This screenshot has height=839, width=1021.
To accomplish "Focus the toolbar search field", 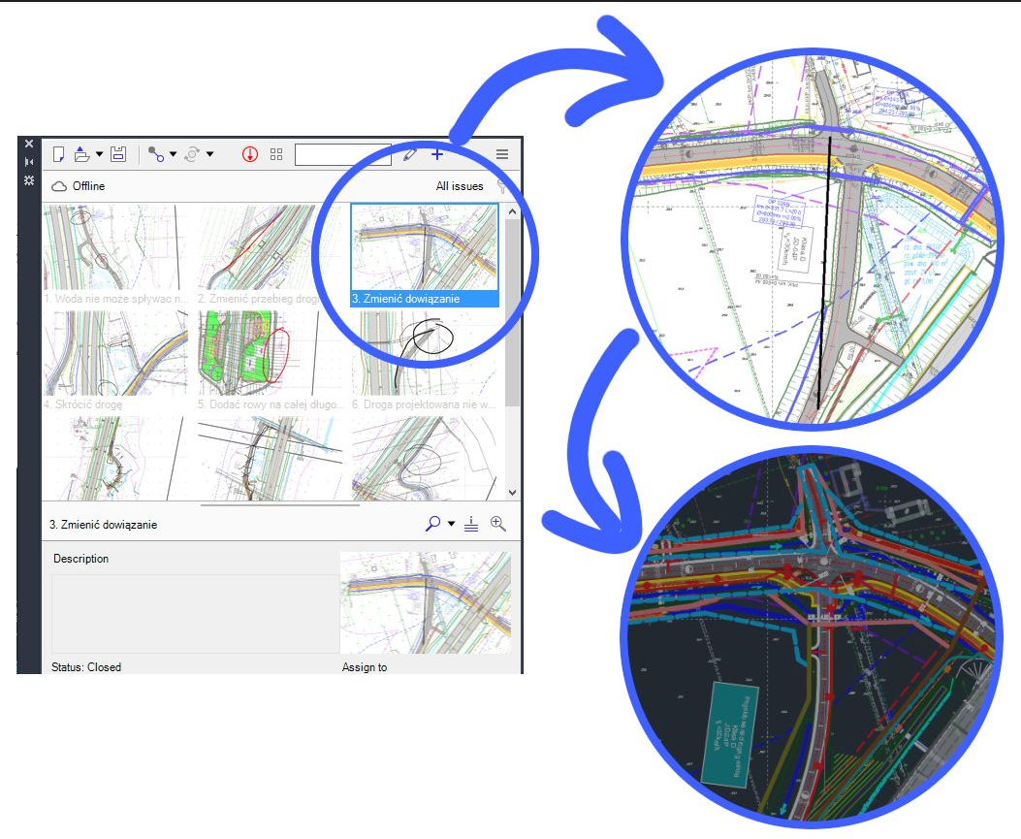I will click(342, 154).
